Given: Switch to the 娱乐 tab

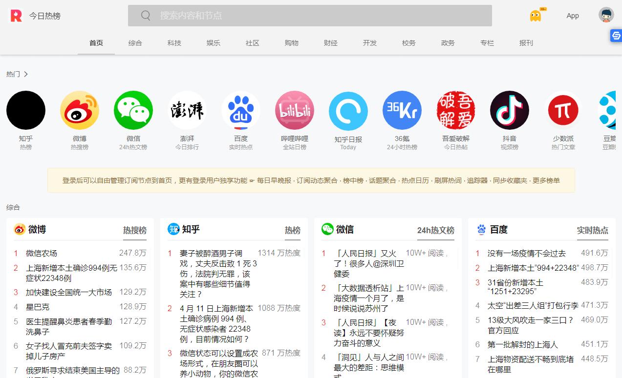Looking at the screenshot, I should [x=214, y=43].
